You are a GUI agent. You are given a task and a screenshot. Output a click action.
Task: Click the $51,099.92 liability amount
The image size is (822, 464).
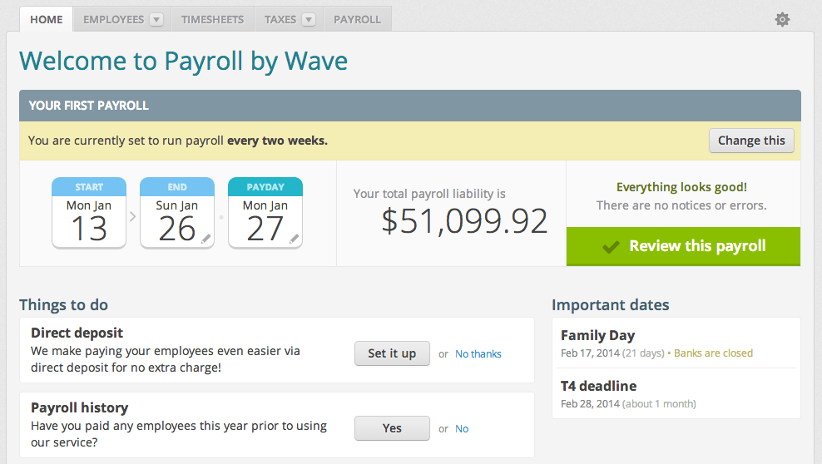click(464, 221)
